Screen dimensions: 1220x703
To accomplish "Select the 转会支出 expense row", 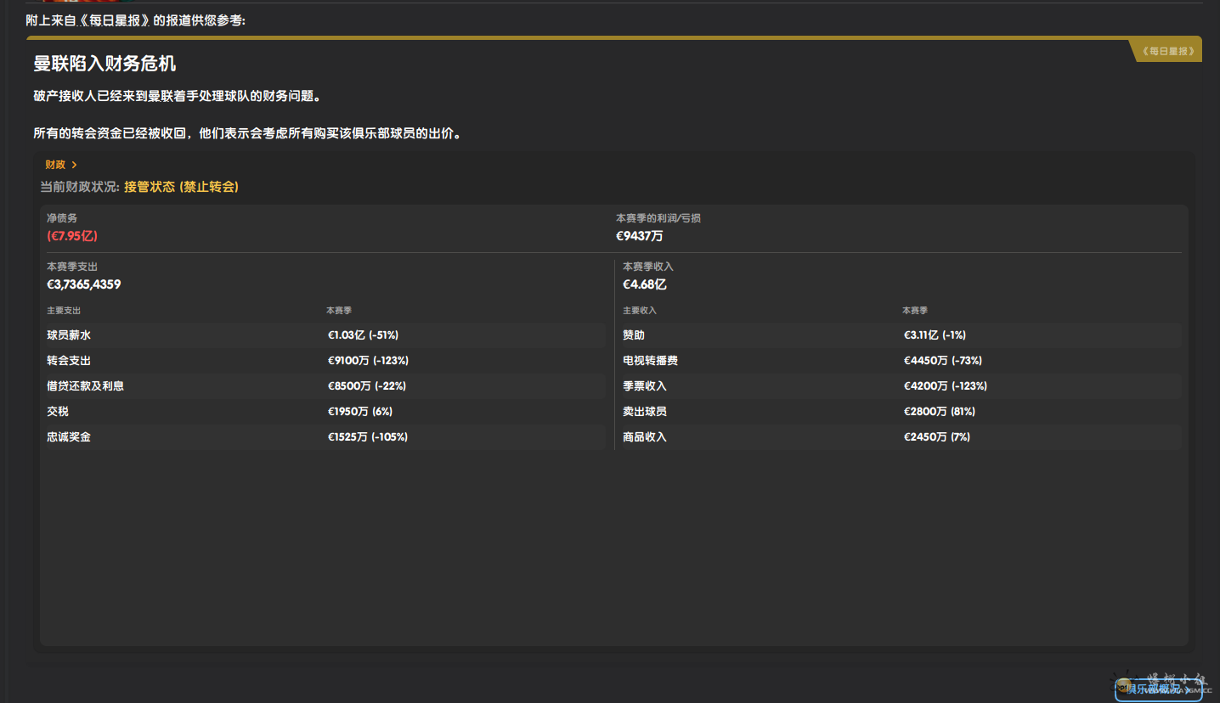I will 323,361.
